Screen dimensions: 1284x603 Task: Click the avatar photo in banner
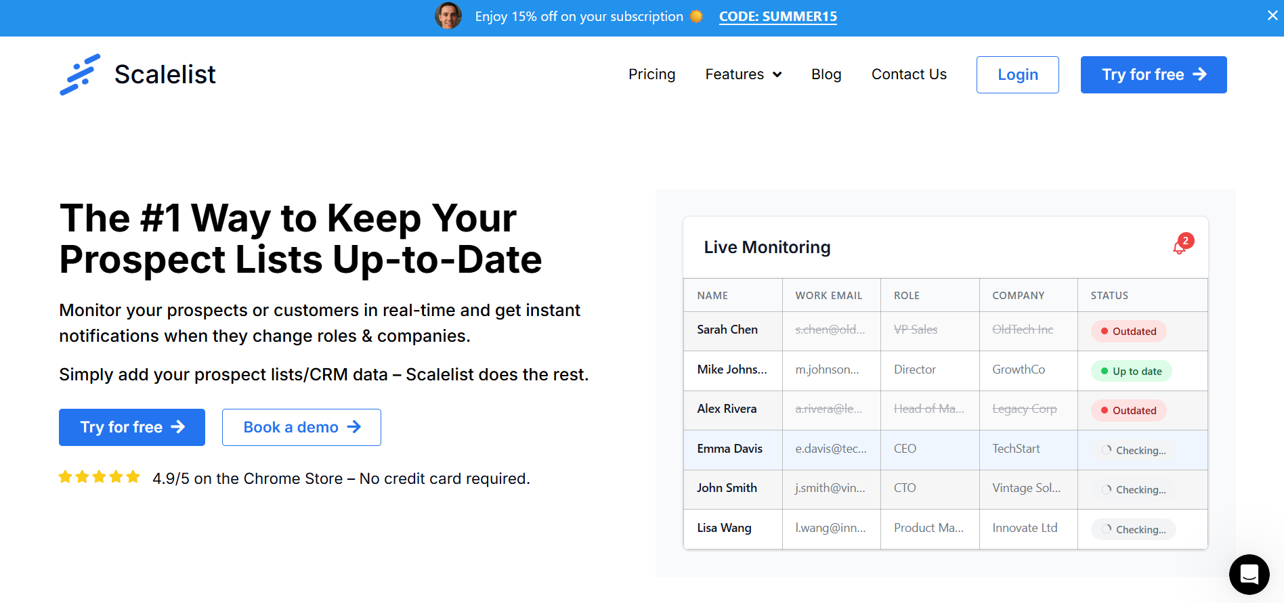coord(448,16)
